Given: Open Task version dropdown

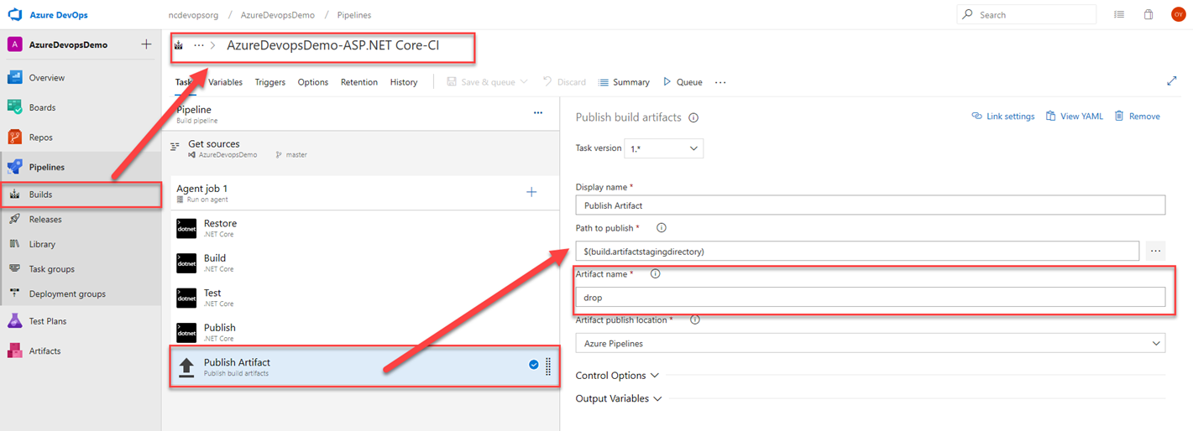Looking at the screenshot, I should [663, 148].
